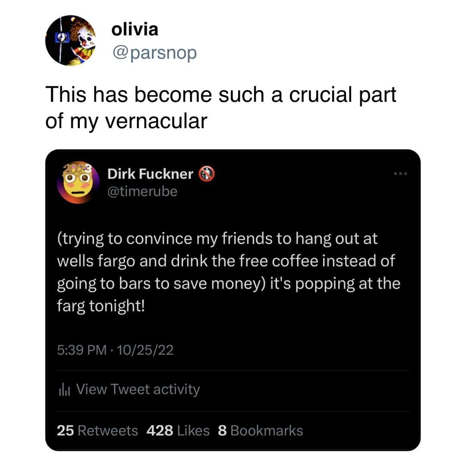Screen dimensions: 466x466
Task: Open View Tweet activity
Action: click(x=138, y=389)
